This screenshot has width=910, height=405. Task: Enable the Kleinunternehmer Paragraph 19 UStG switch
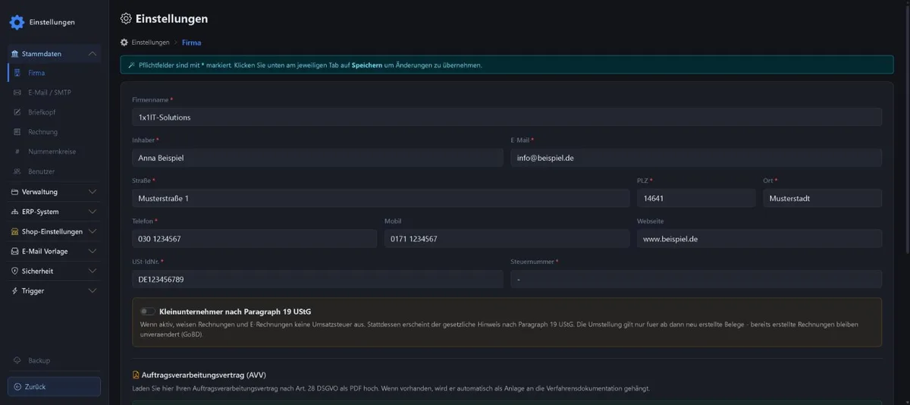[x=148, y=311]
